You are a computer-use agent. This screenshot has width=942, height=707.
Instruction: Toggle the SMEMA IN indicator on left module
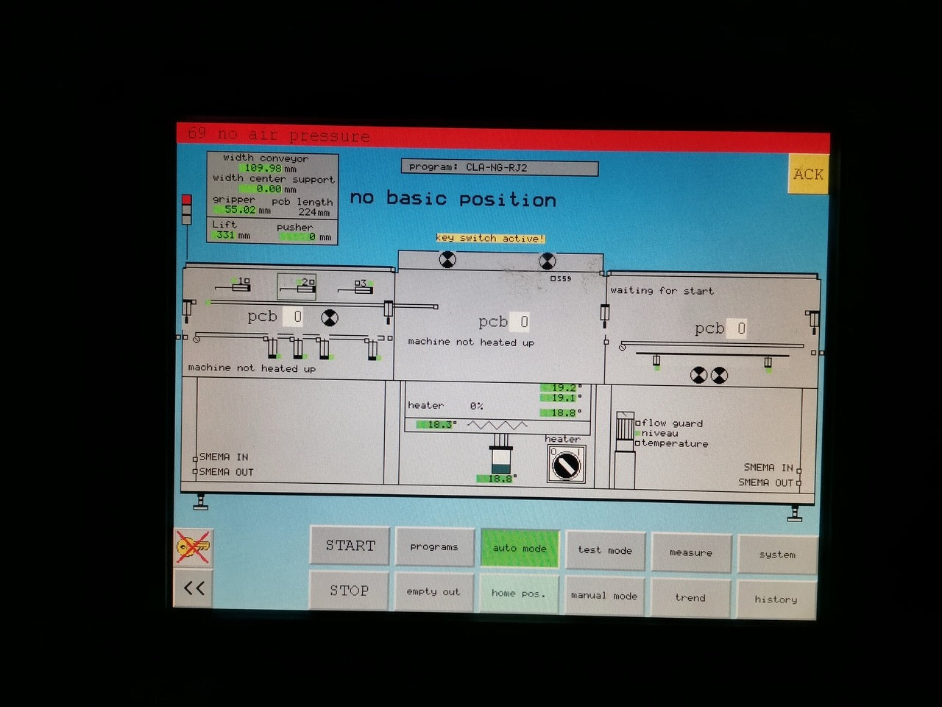coord(196,457)
